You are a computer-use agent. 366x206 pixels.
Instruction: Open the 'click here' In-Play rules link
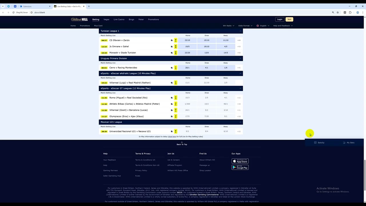point(172,137)
